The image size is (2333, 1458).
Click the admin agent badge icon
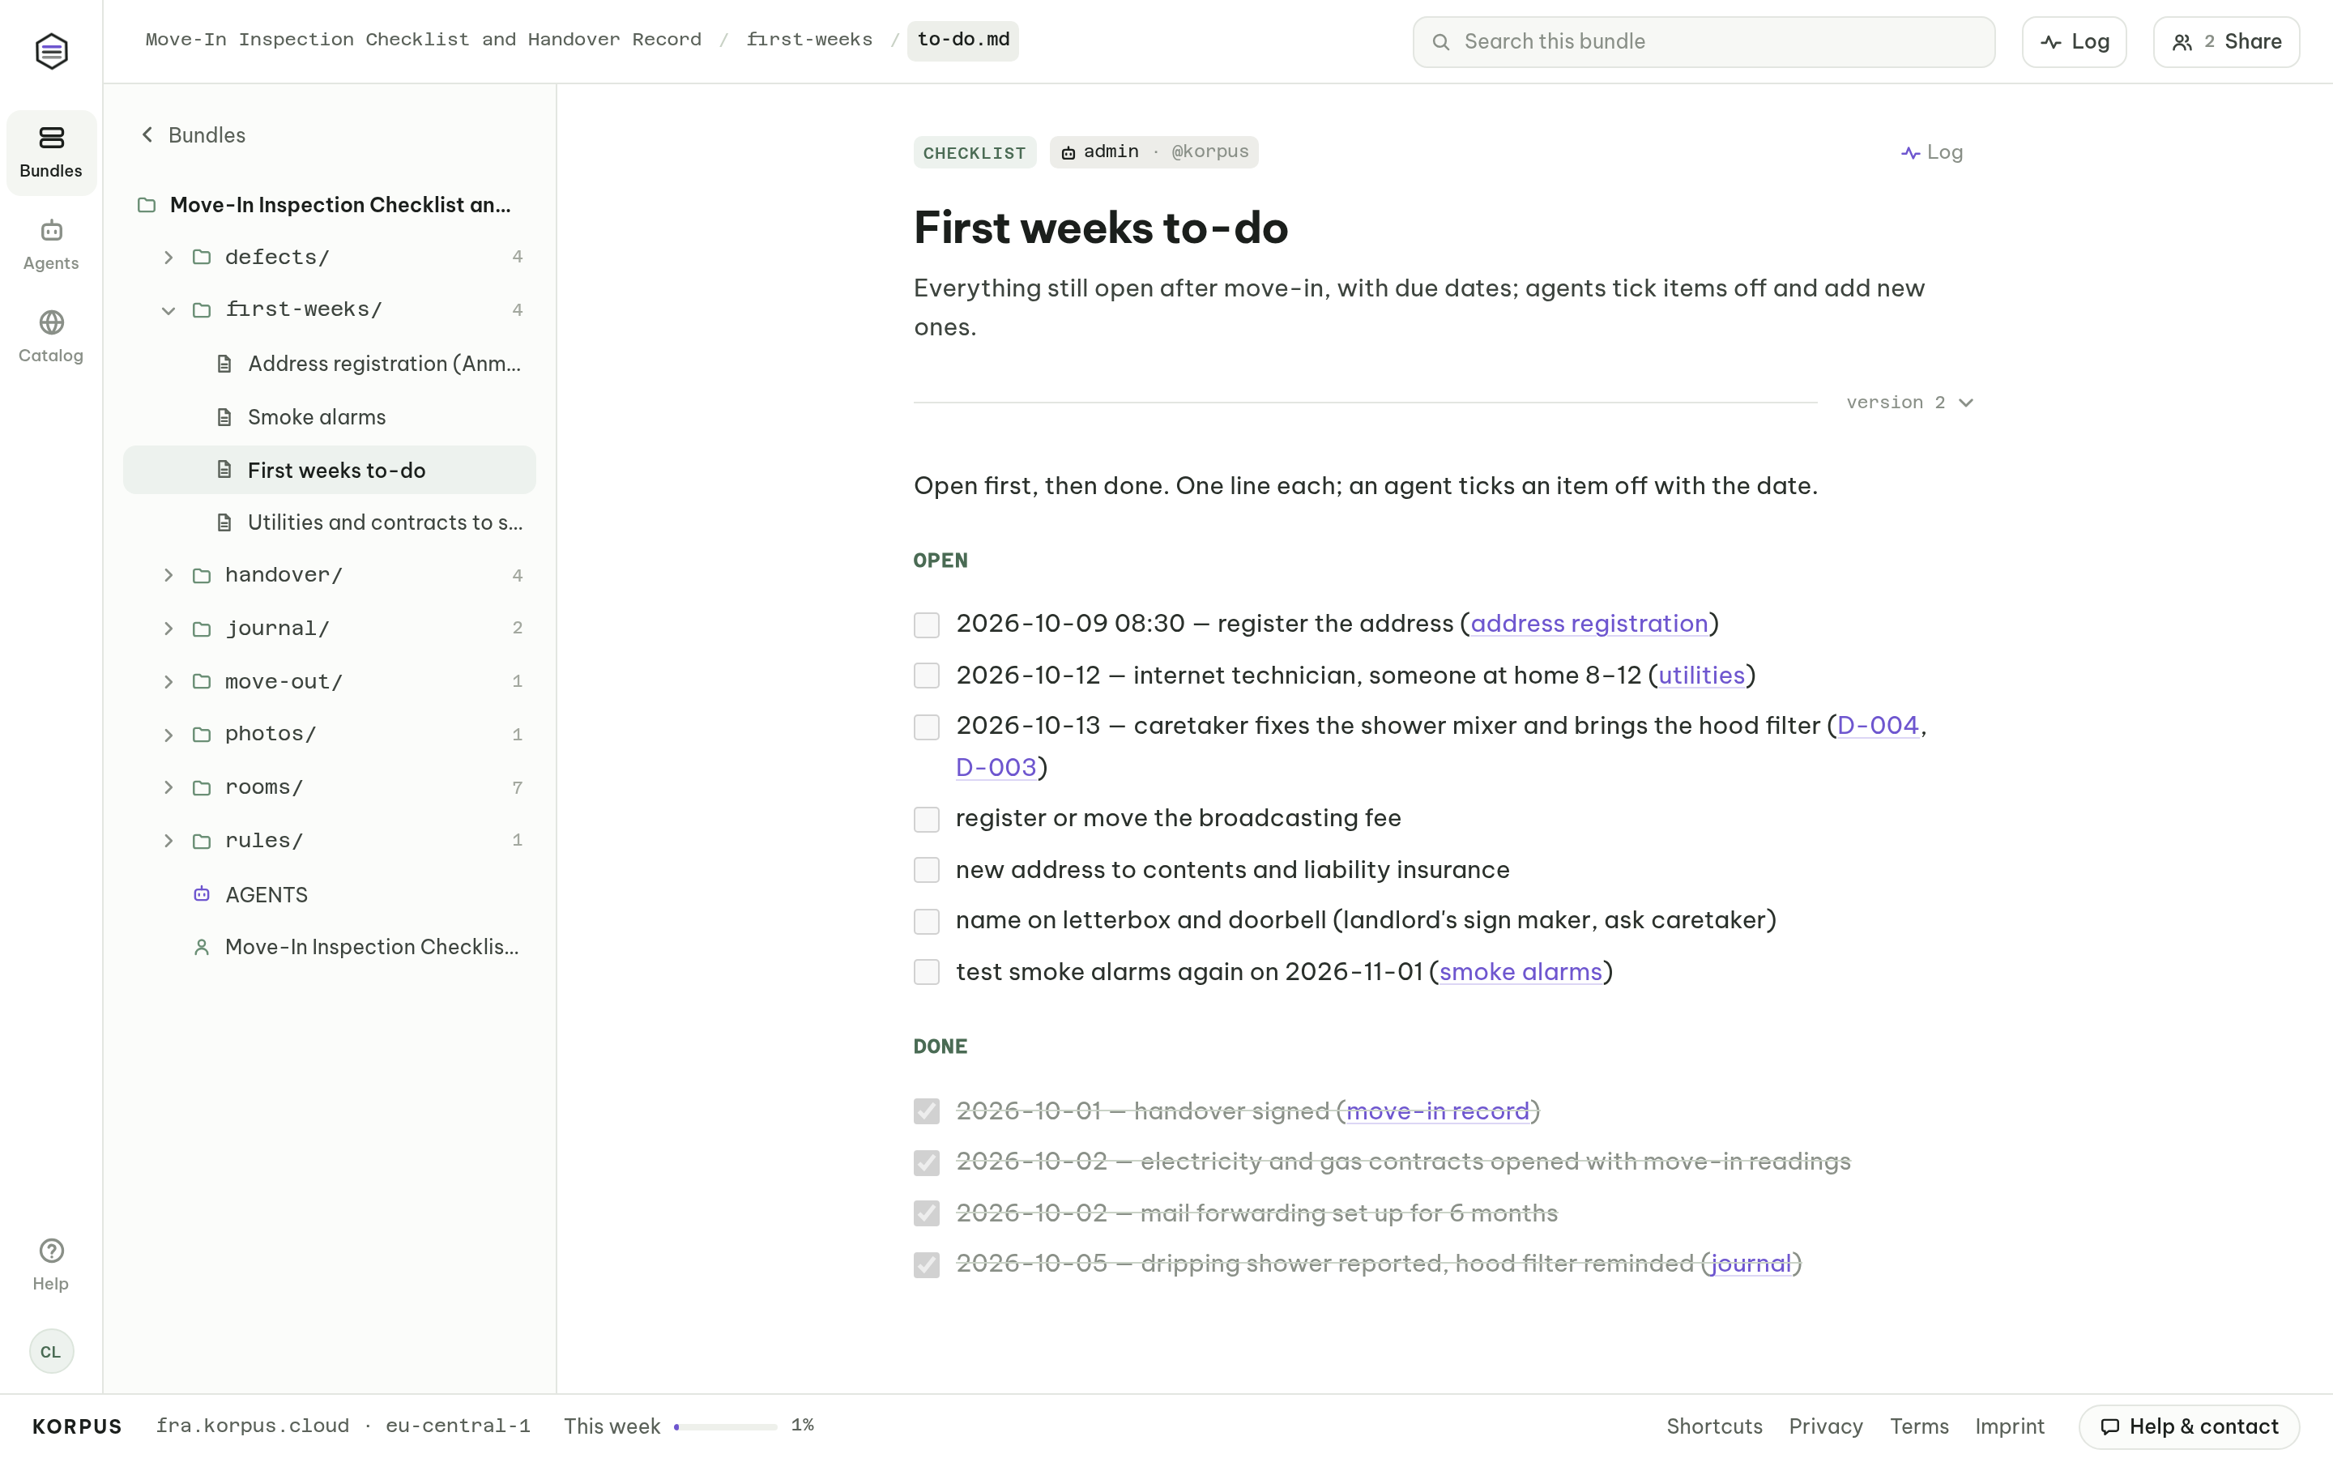[x=1068, y=152]
